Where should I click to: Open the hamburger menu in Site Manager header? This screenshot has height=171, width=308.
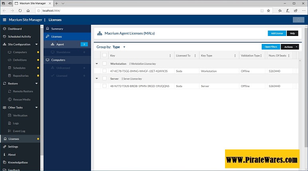4,20
